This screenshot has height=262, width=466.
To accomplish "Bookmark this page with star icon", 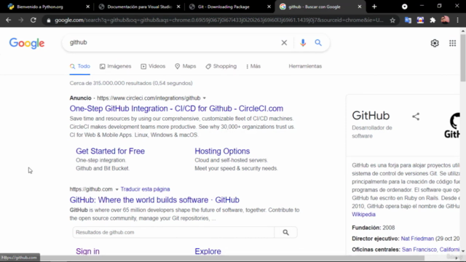I will pos(392,20).
